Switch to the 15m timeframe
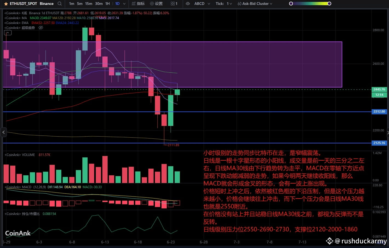 (89, 4)
